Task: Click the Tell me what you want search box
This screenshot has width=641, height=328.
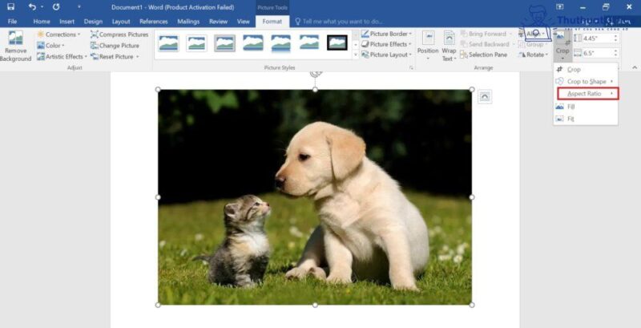Action: coord(339,22)
